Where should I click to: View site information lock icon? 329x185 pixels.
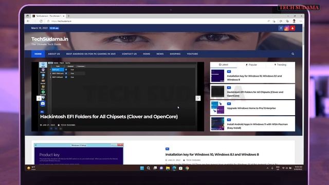[48, 21]
